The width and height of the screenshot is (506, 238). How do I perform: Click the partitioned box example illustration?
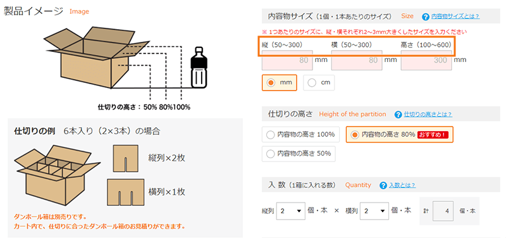pyautogui.click(x=57, y=175)
